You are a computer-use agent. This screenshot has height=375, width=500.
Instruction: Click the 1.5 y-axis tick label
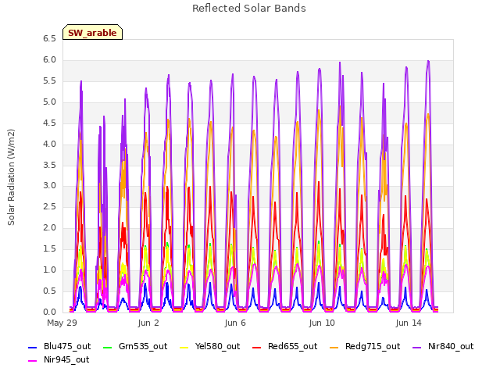click(49, 248)
